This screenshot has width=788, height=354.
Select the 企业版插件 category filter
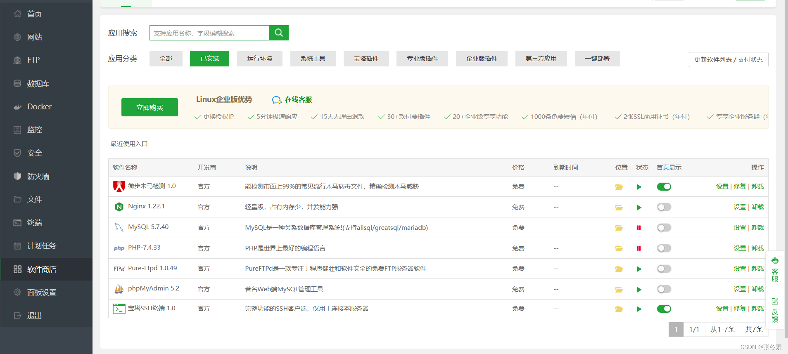482,59
